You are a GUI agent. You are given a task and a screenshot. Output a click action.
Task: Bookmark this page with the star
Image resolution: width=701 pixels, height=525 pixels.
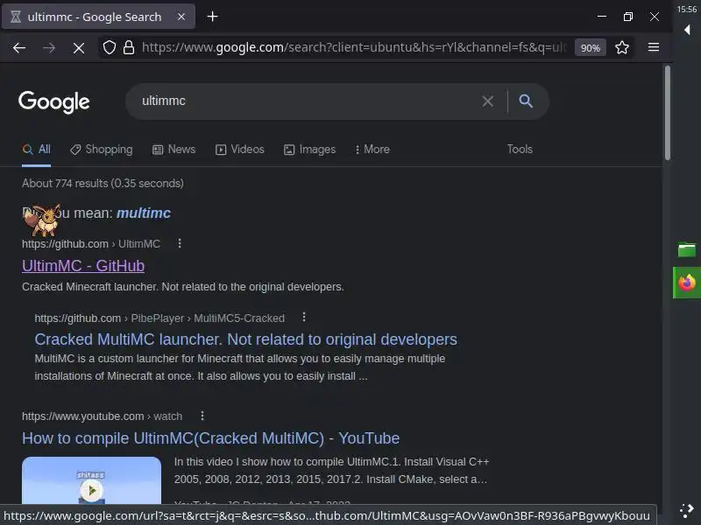622,47
